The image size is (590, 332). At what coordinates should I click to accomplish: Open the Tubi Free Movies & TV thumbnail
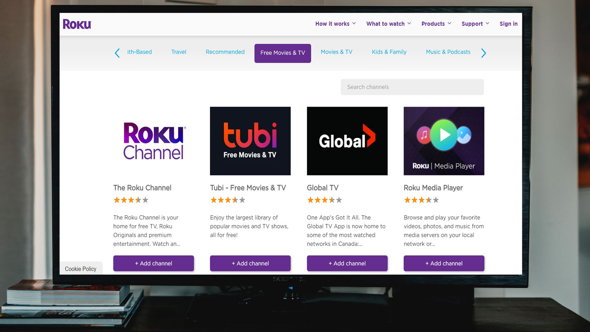point(250,141)
